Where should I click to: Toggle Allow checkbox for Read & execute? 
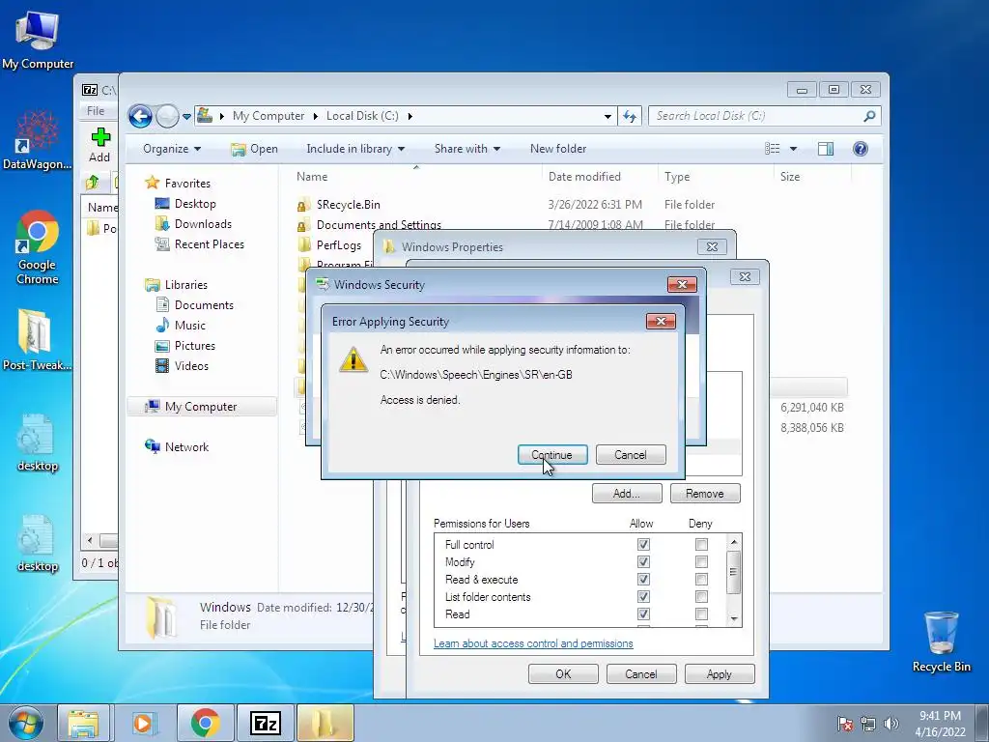click(x=643, y=580)
